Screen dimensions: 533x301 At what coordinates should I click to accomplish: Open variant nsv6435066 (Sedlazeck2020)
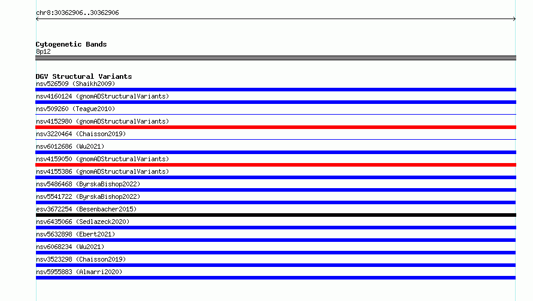coord(83,222)
